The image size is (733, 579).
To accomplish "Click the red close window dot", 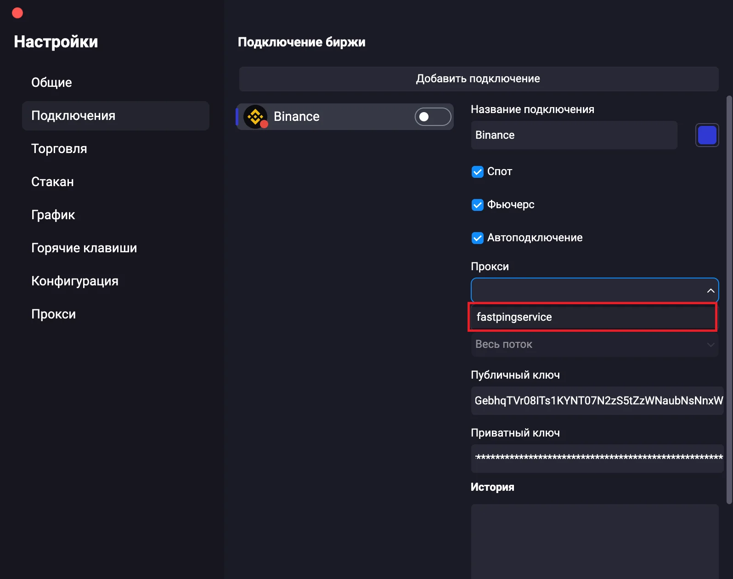I will (17, 13).
